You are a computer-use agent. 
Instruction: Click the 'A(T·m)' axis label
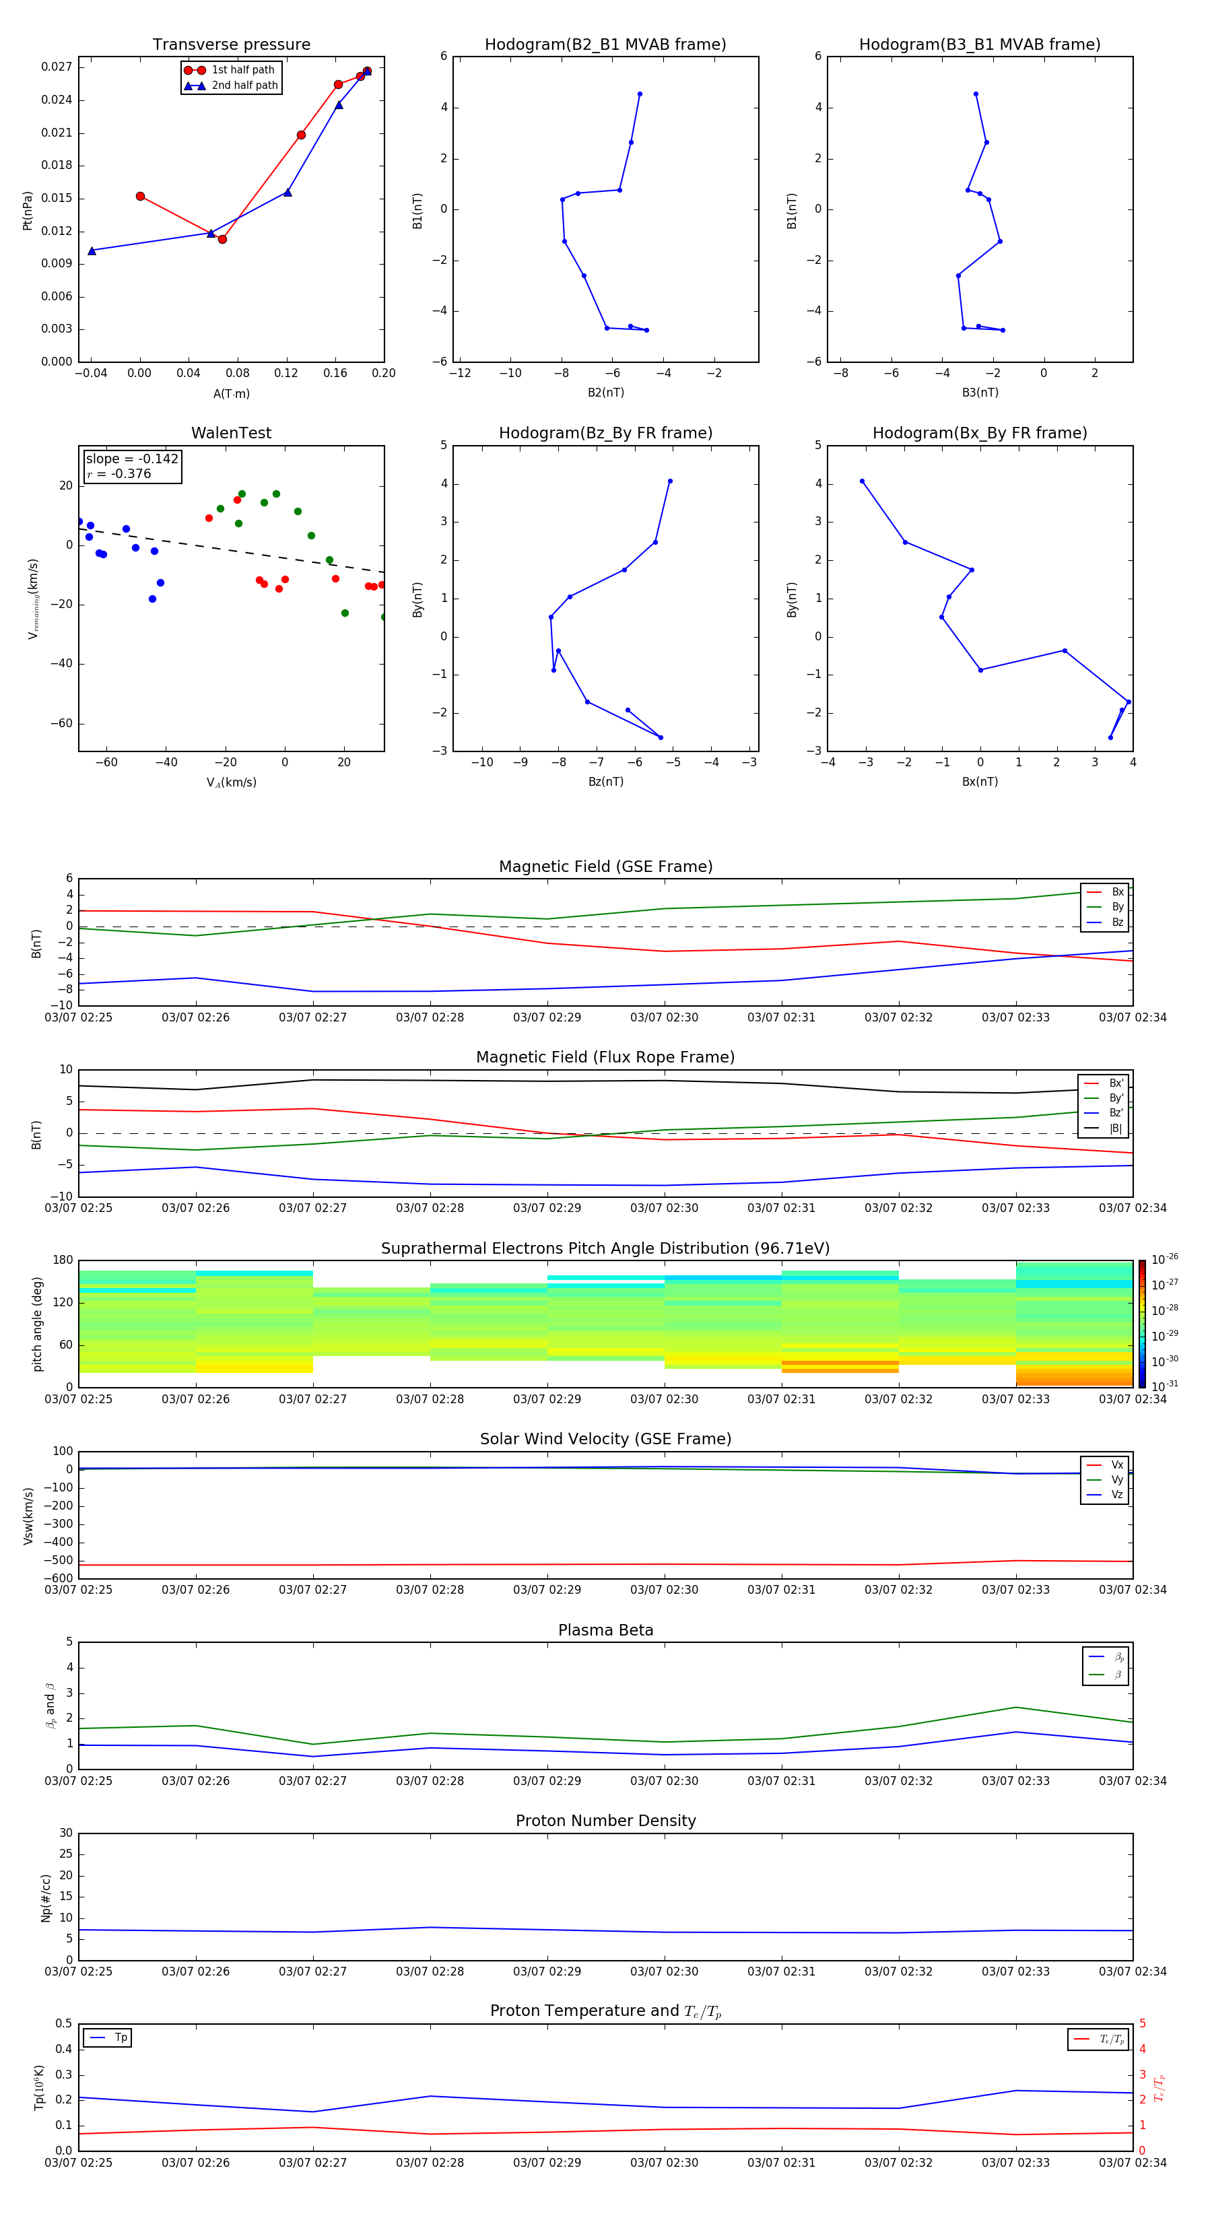pos(231,394)
